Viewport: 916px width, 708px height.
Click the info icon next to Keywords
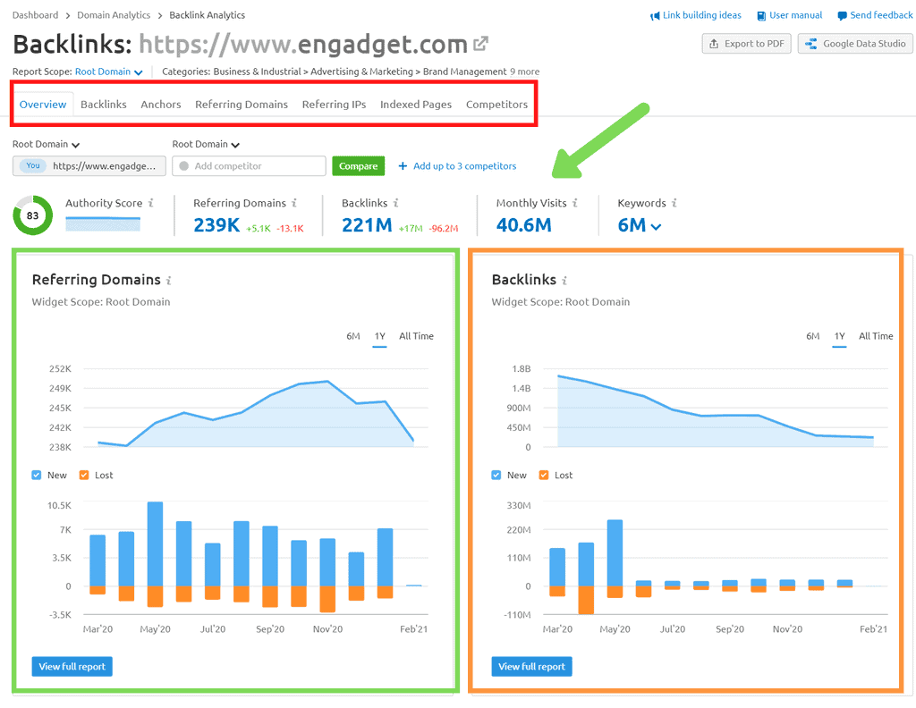674,203
